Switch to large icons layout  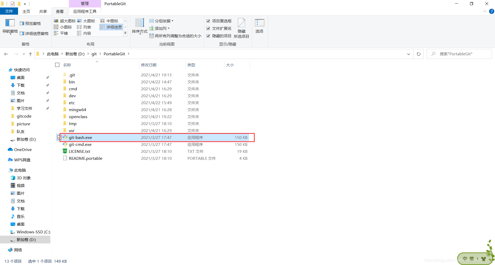tap(86, 21)
